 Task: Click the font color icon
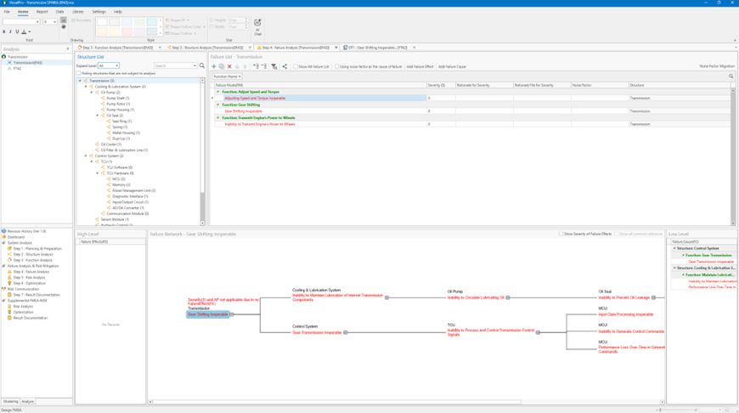pyautogui.click(x=24, y=31)
